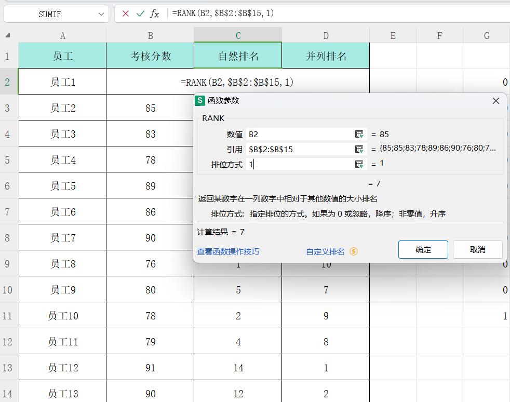Select column B header
This screenshot has width=510, height=402.
pos(150,35)
